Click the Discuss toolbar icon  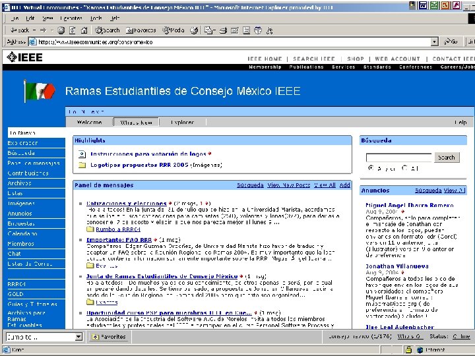pos(246,30)
